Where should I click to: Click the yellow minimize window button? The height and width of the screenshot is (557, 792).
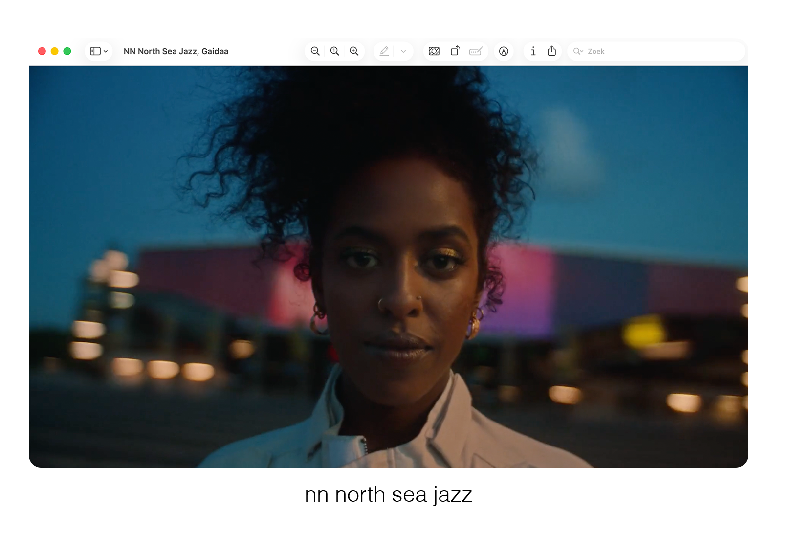(x=55, y=51)
